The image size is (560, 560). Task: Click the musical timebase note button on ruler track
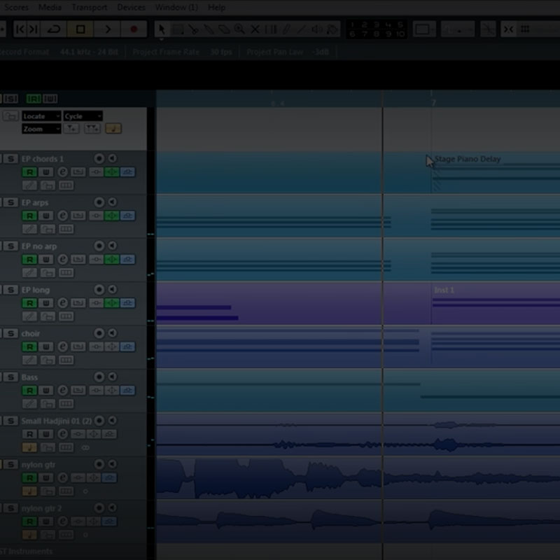[113, 129]
